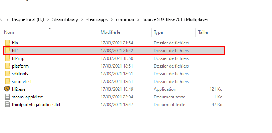
Task: Navigate to Disque local (H:) in breadcrumb
Action: tap(28, 19)
